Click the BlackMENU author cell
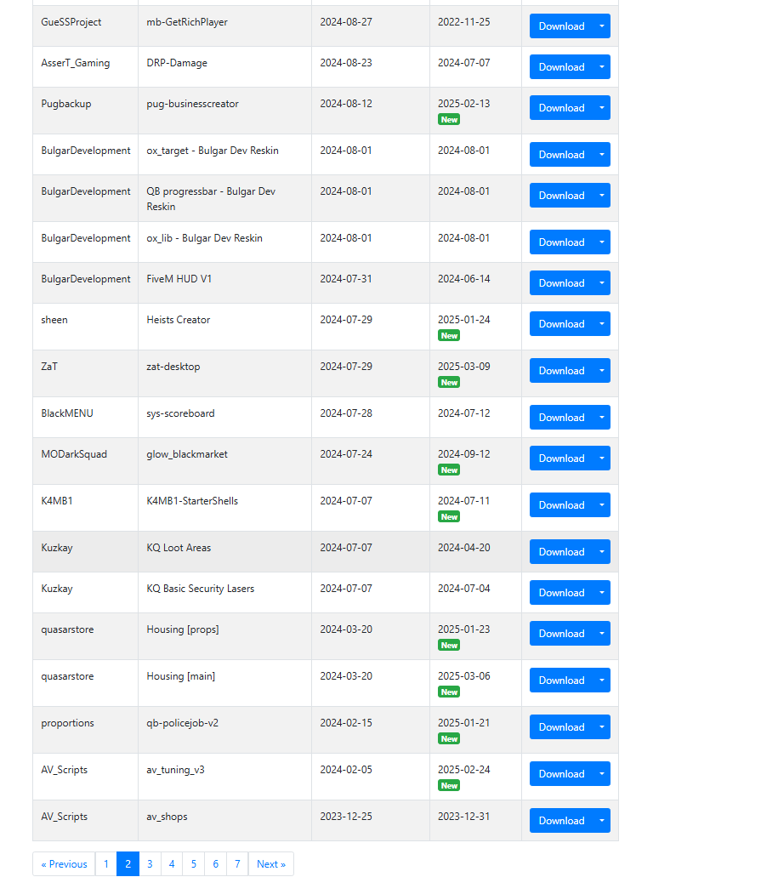This screenshot has width=761, height=877. pyautogui.click(x=86, y=418)
